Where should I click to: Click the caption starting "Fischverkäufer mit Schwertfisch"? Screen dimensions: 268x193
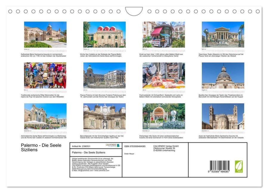point(161,96)
